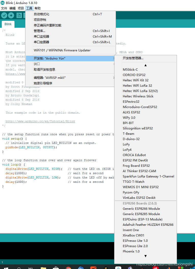Select the ODROID ESP32 board
This screenshot has width=195, height=269.
click(x=146, y=75)
